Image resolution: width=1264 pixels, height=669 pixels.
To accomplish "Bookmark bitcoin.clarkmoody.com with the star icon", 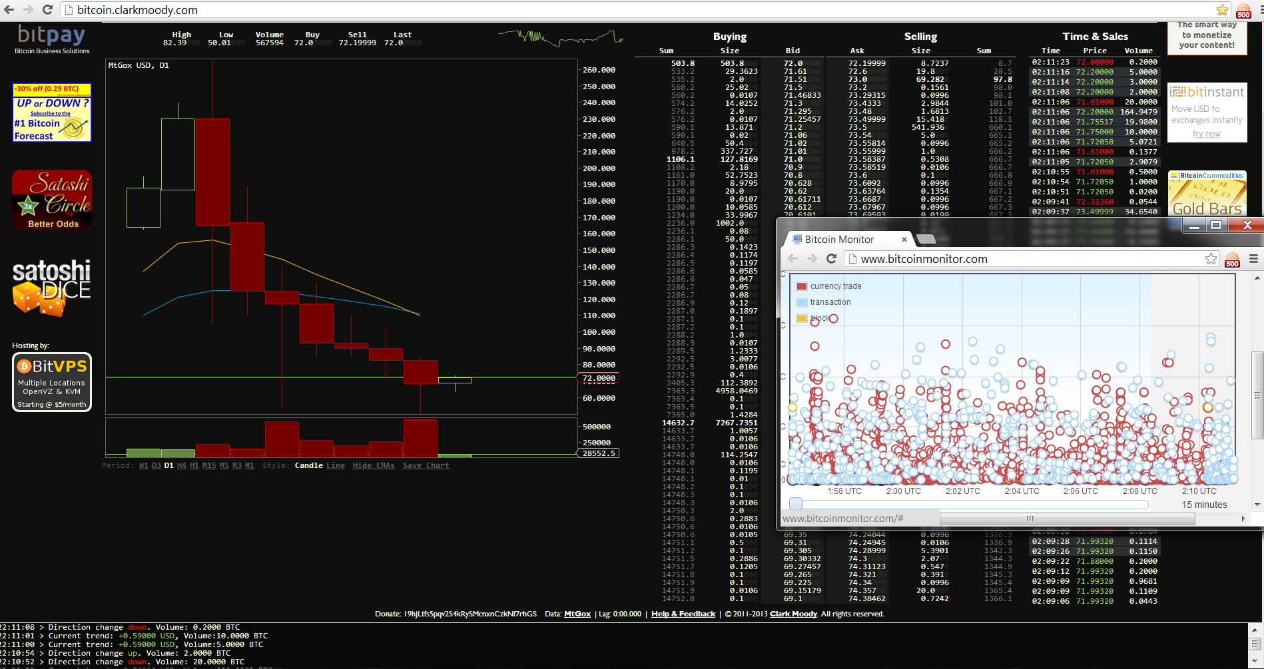I will click(1222, 10).
